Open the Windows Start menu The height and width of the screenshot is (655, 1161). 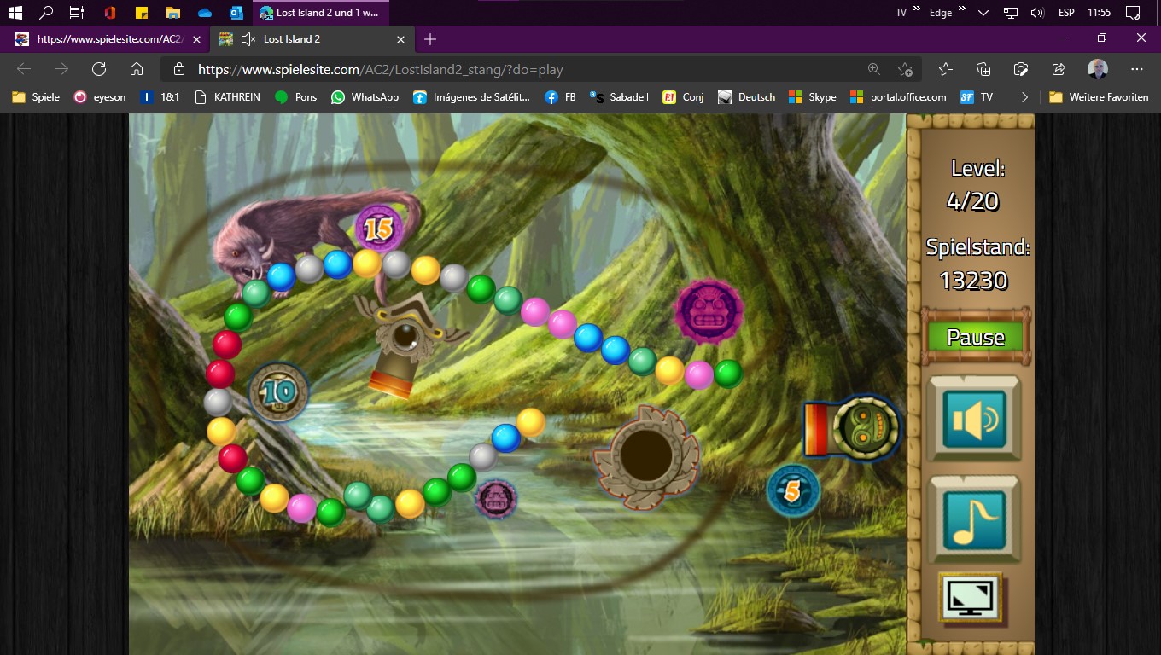tap(15, 13)
